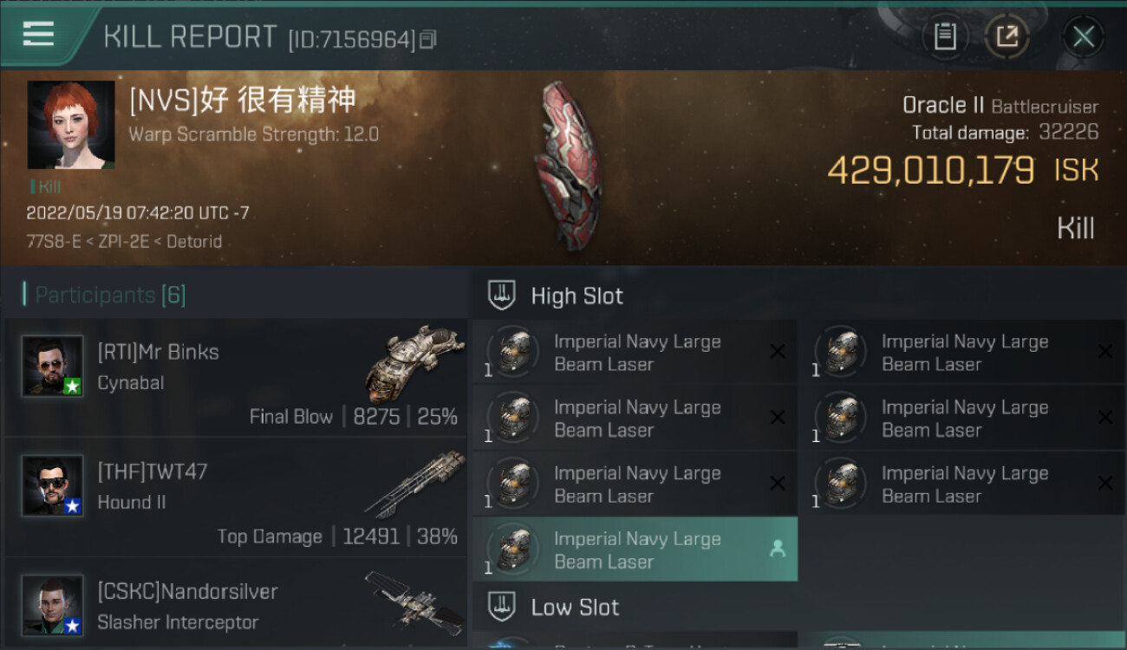Collapse the High Slot section

click(x=556, y=296)
